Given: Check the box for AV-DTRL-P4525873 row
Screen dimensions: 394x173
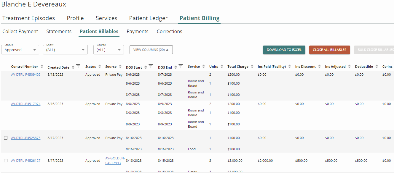Looking at the screenshot, I should (6, 138).
